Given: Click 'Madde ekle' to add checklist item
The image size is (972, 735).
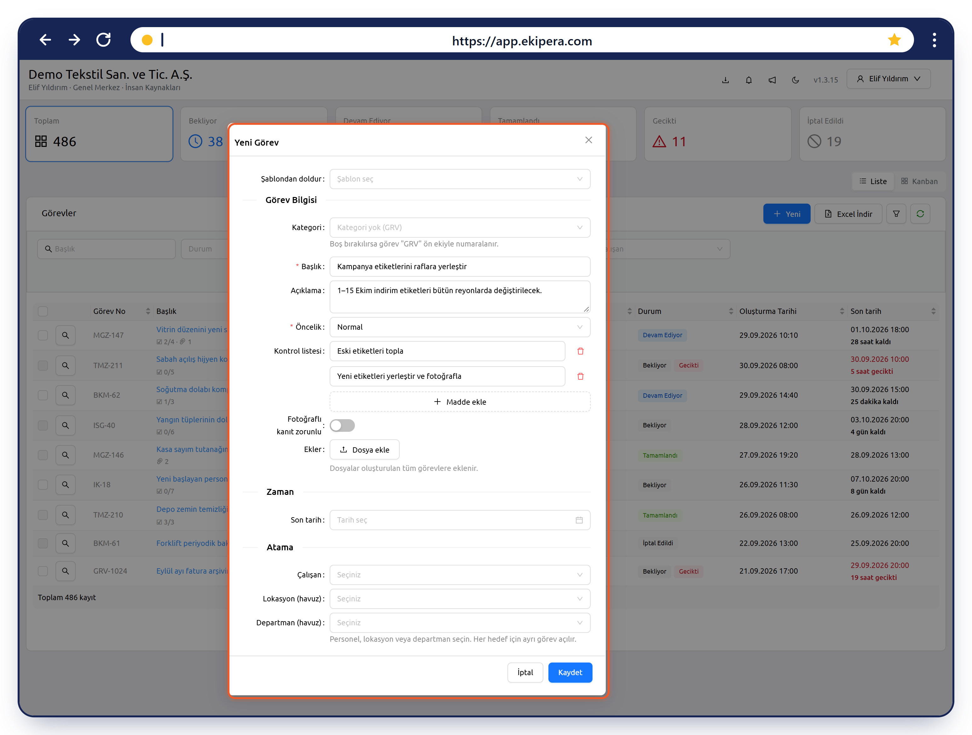Looking at the screenshot, I should [x=460, y=402].
